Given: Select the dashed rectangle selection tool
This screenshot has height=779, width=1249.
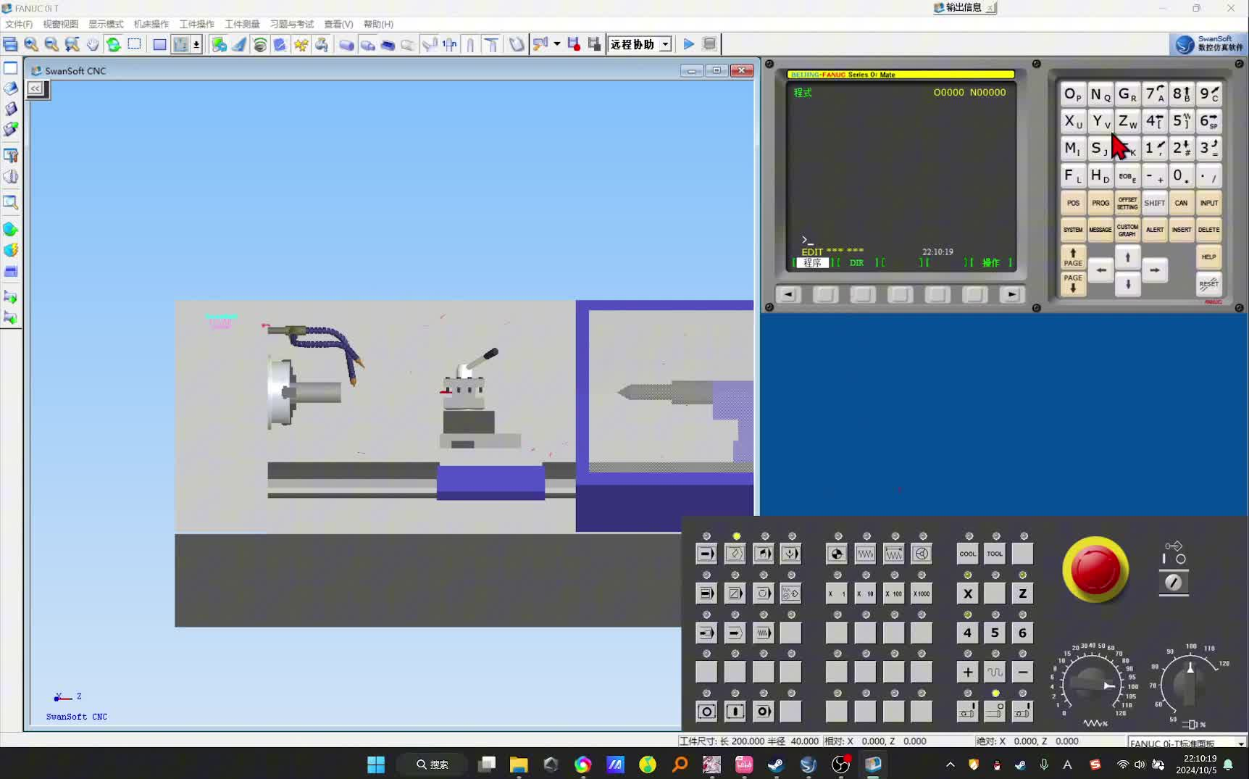Looking at the screenshot, I should click(134, 44).
